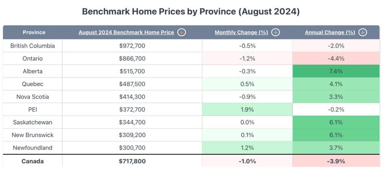Click Newfoundland's 1.2% monthly change cell
Viewport: 383px width, 172px height.
247,148
